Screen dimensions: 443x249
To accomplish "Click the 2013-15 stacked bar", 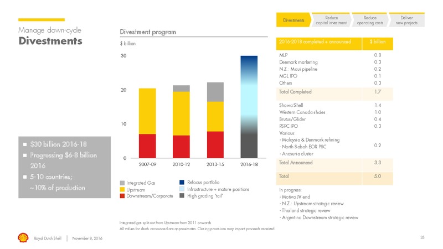I will (215, 120).
